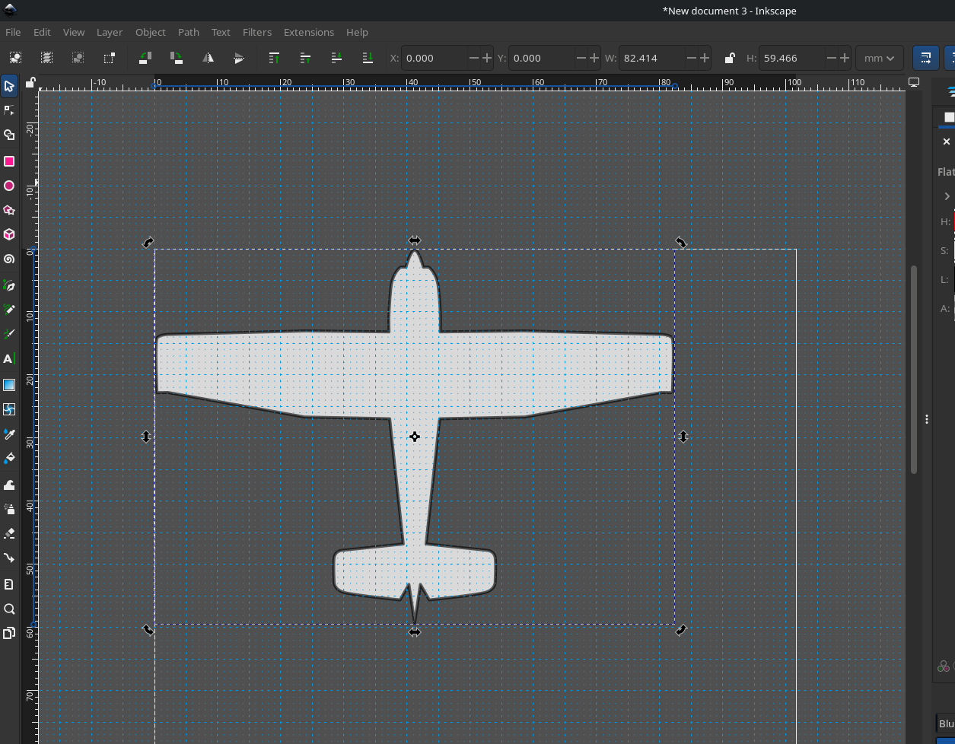The width and height of the screenshot is (955, 744).
Task: Select the Text tool
Action: click(x=9, y=358)
